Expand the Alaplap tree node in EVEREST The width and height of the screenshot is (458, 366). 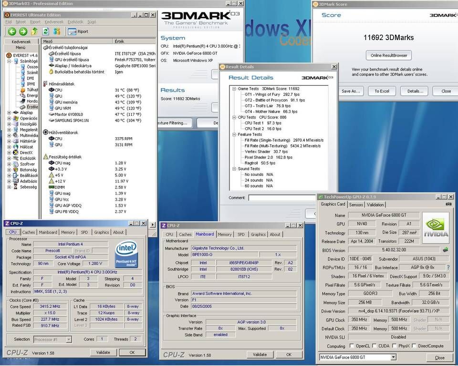click(9, 112)
